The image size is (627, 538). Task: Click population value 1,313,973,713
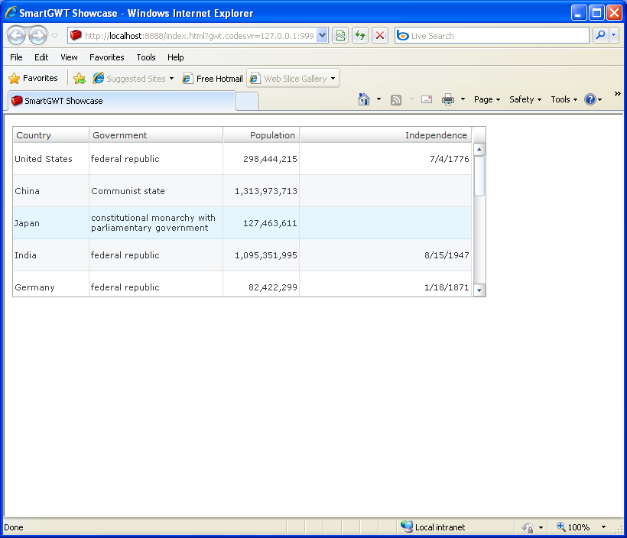pos(266,191)
